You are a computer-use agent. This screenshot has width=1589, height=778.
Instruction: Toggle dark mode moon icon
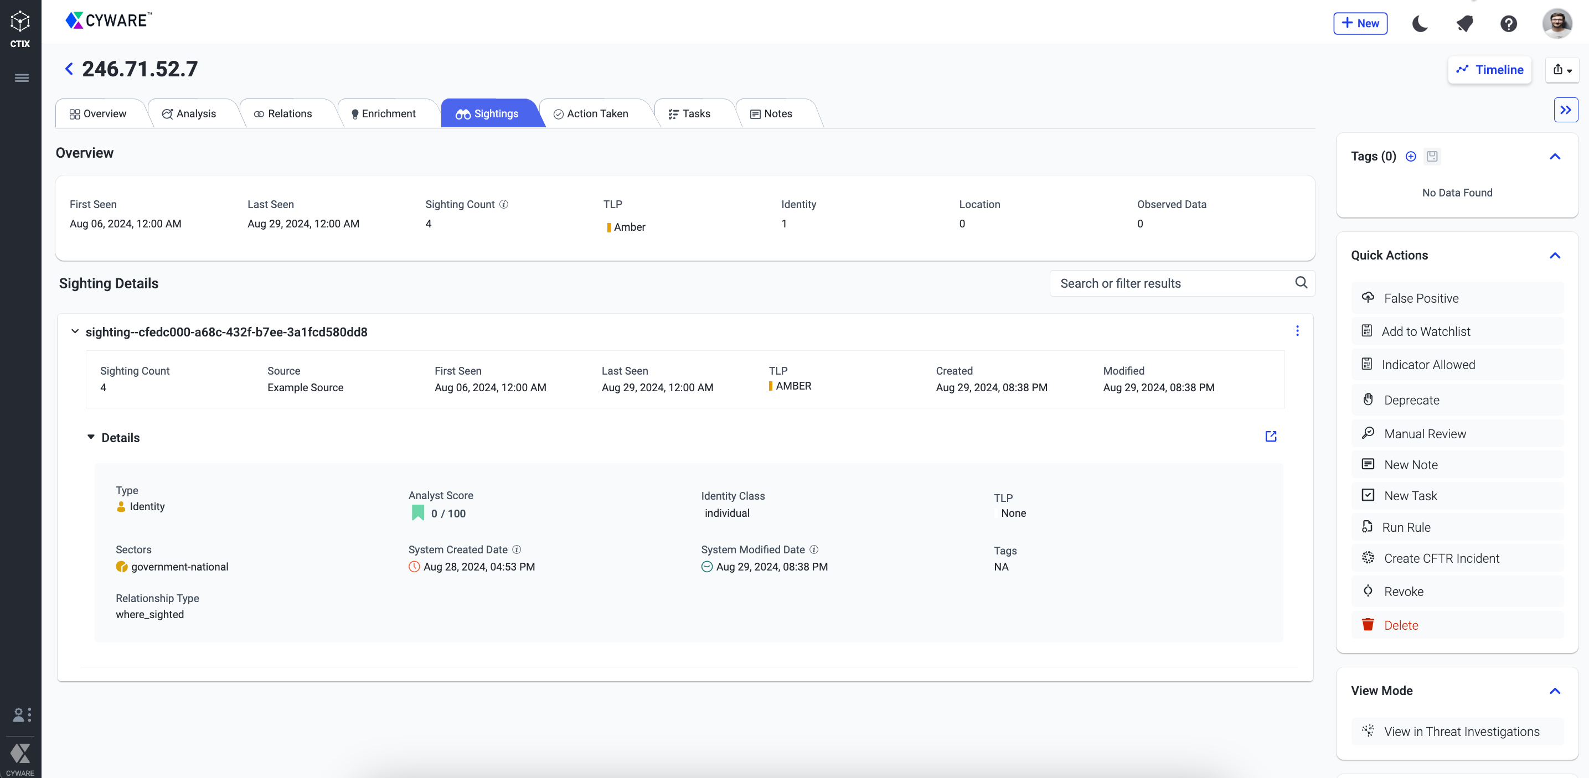[1420, 23]
